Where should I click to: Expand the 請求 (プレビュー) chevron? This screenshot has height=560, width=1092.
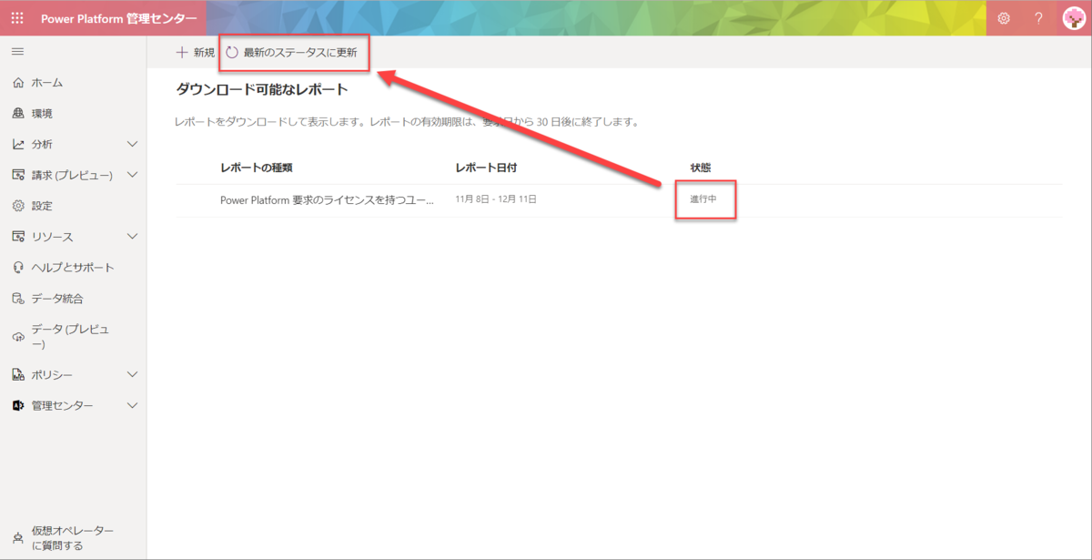(x=132, y=175)
